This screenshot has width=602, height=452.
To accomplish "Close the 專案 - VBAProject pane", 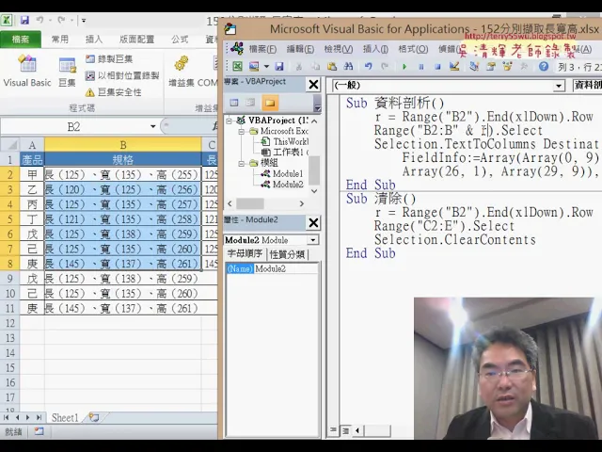I will [313, 84].
